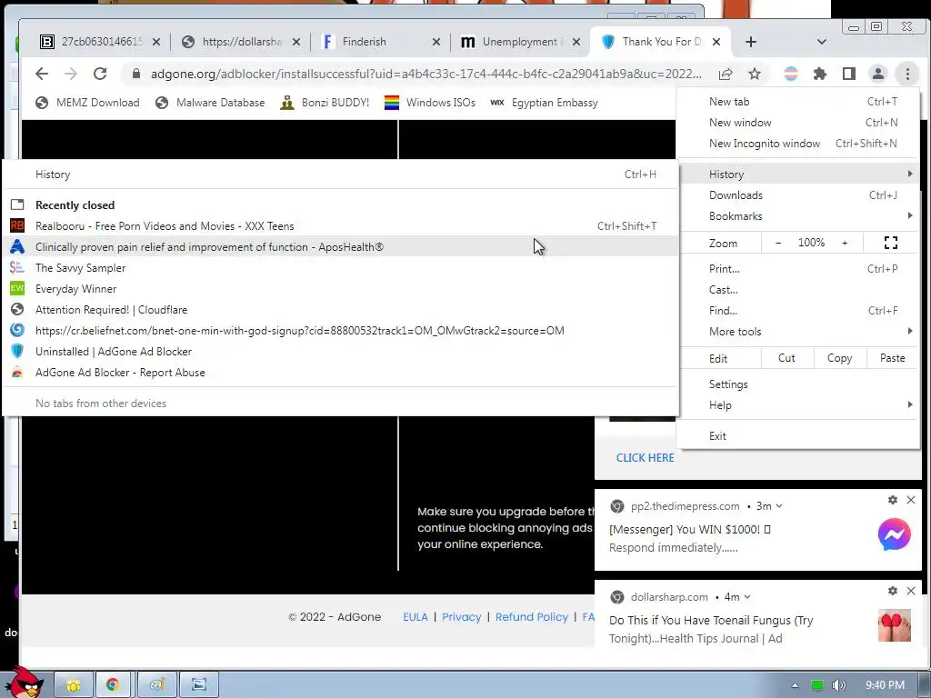
Task: Dismiss the thedimepress.com notification
Action: click(911, 500)
